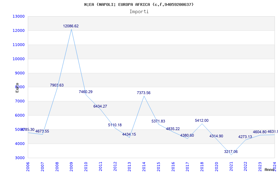Click the 4314.90 data label
This screenshot has width=278, height=173.
coord(216,136)
